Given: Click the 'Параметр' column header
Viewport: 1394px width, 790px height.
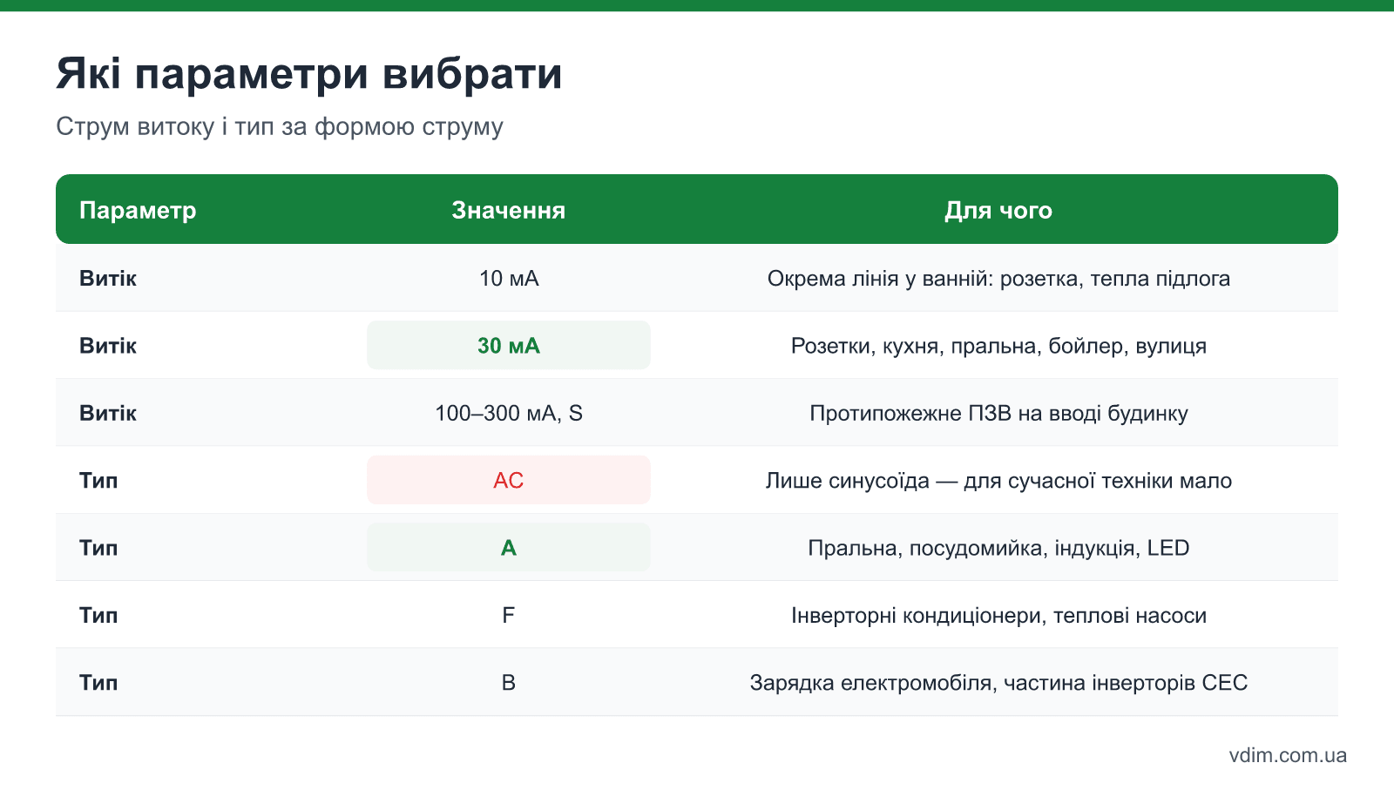Looking at the screenshot, I should click(138, 211).
